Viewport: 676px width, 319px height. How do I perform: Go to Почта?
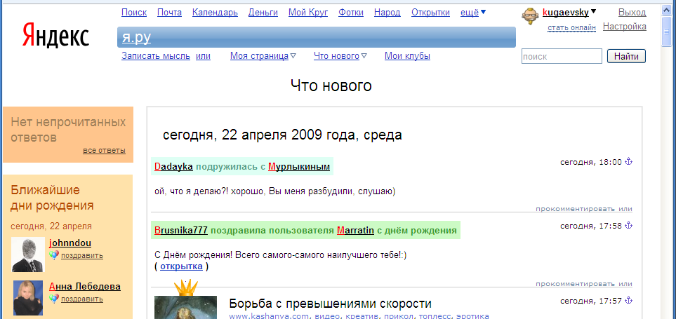tap(169, 13)
